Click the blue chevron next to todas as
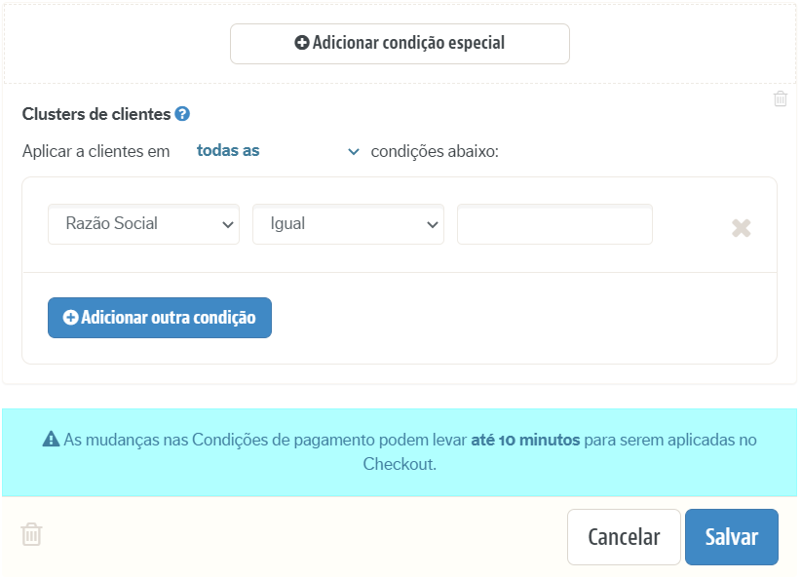 click(353, 152)
